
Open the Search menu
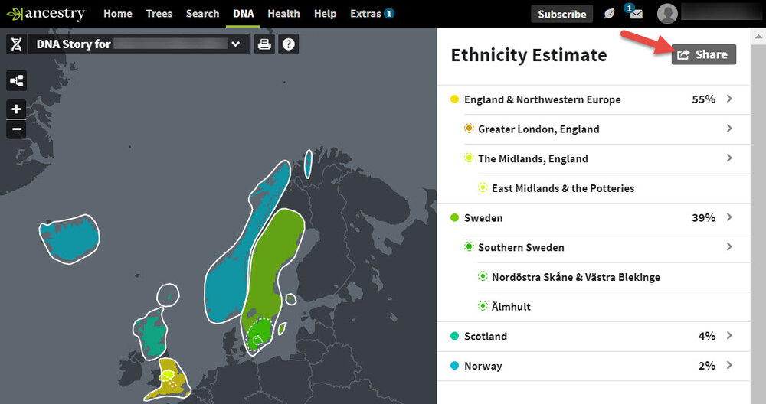202,14
